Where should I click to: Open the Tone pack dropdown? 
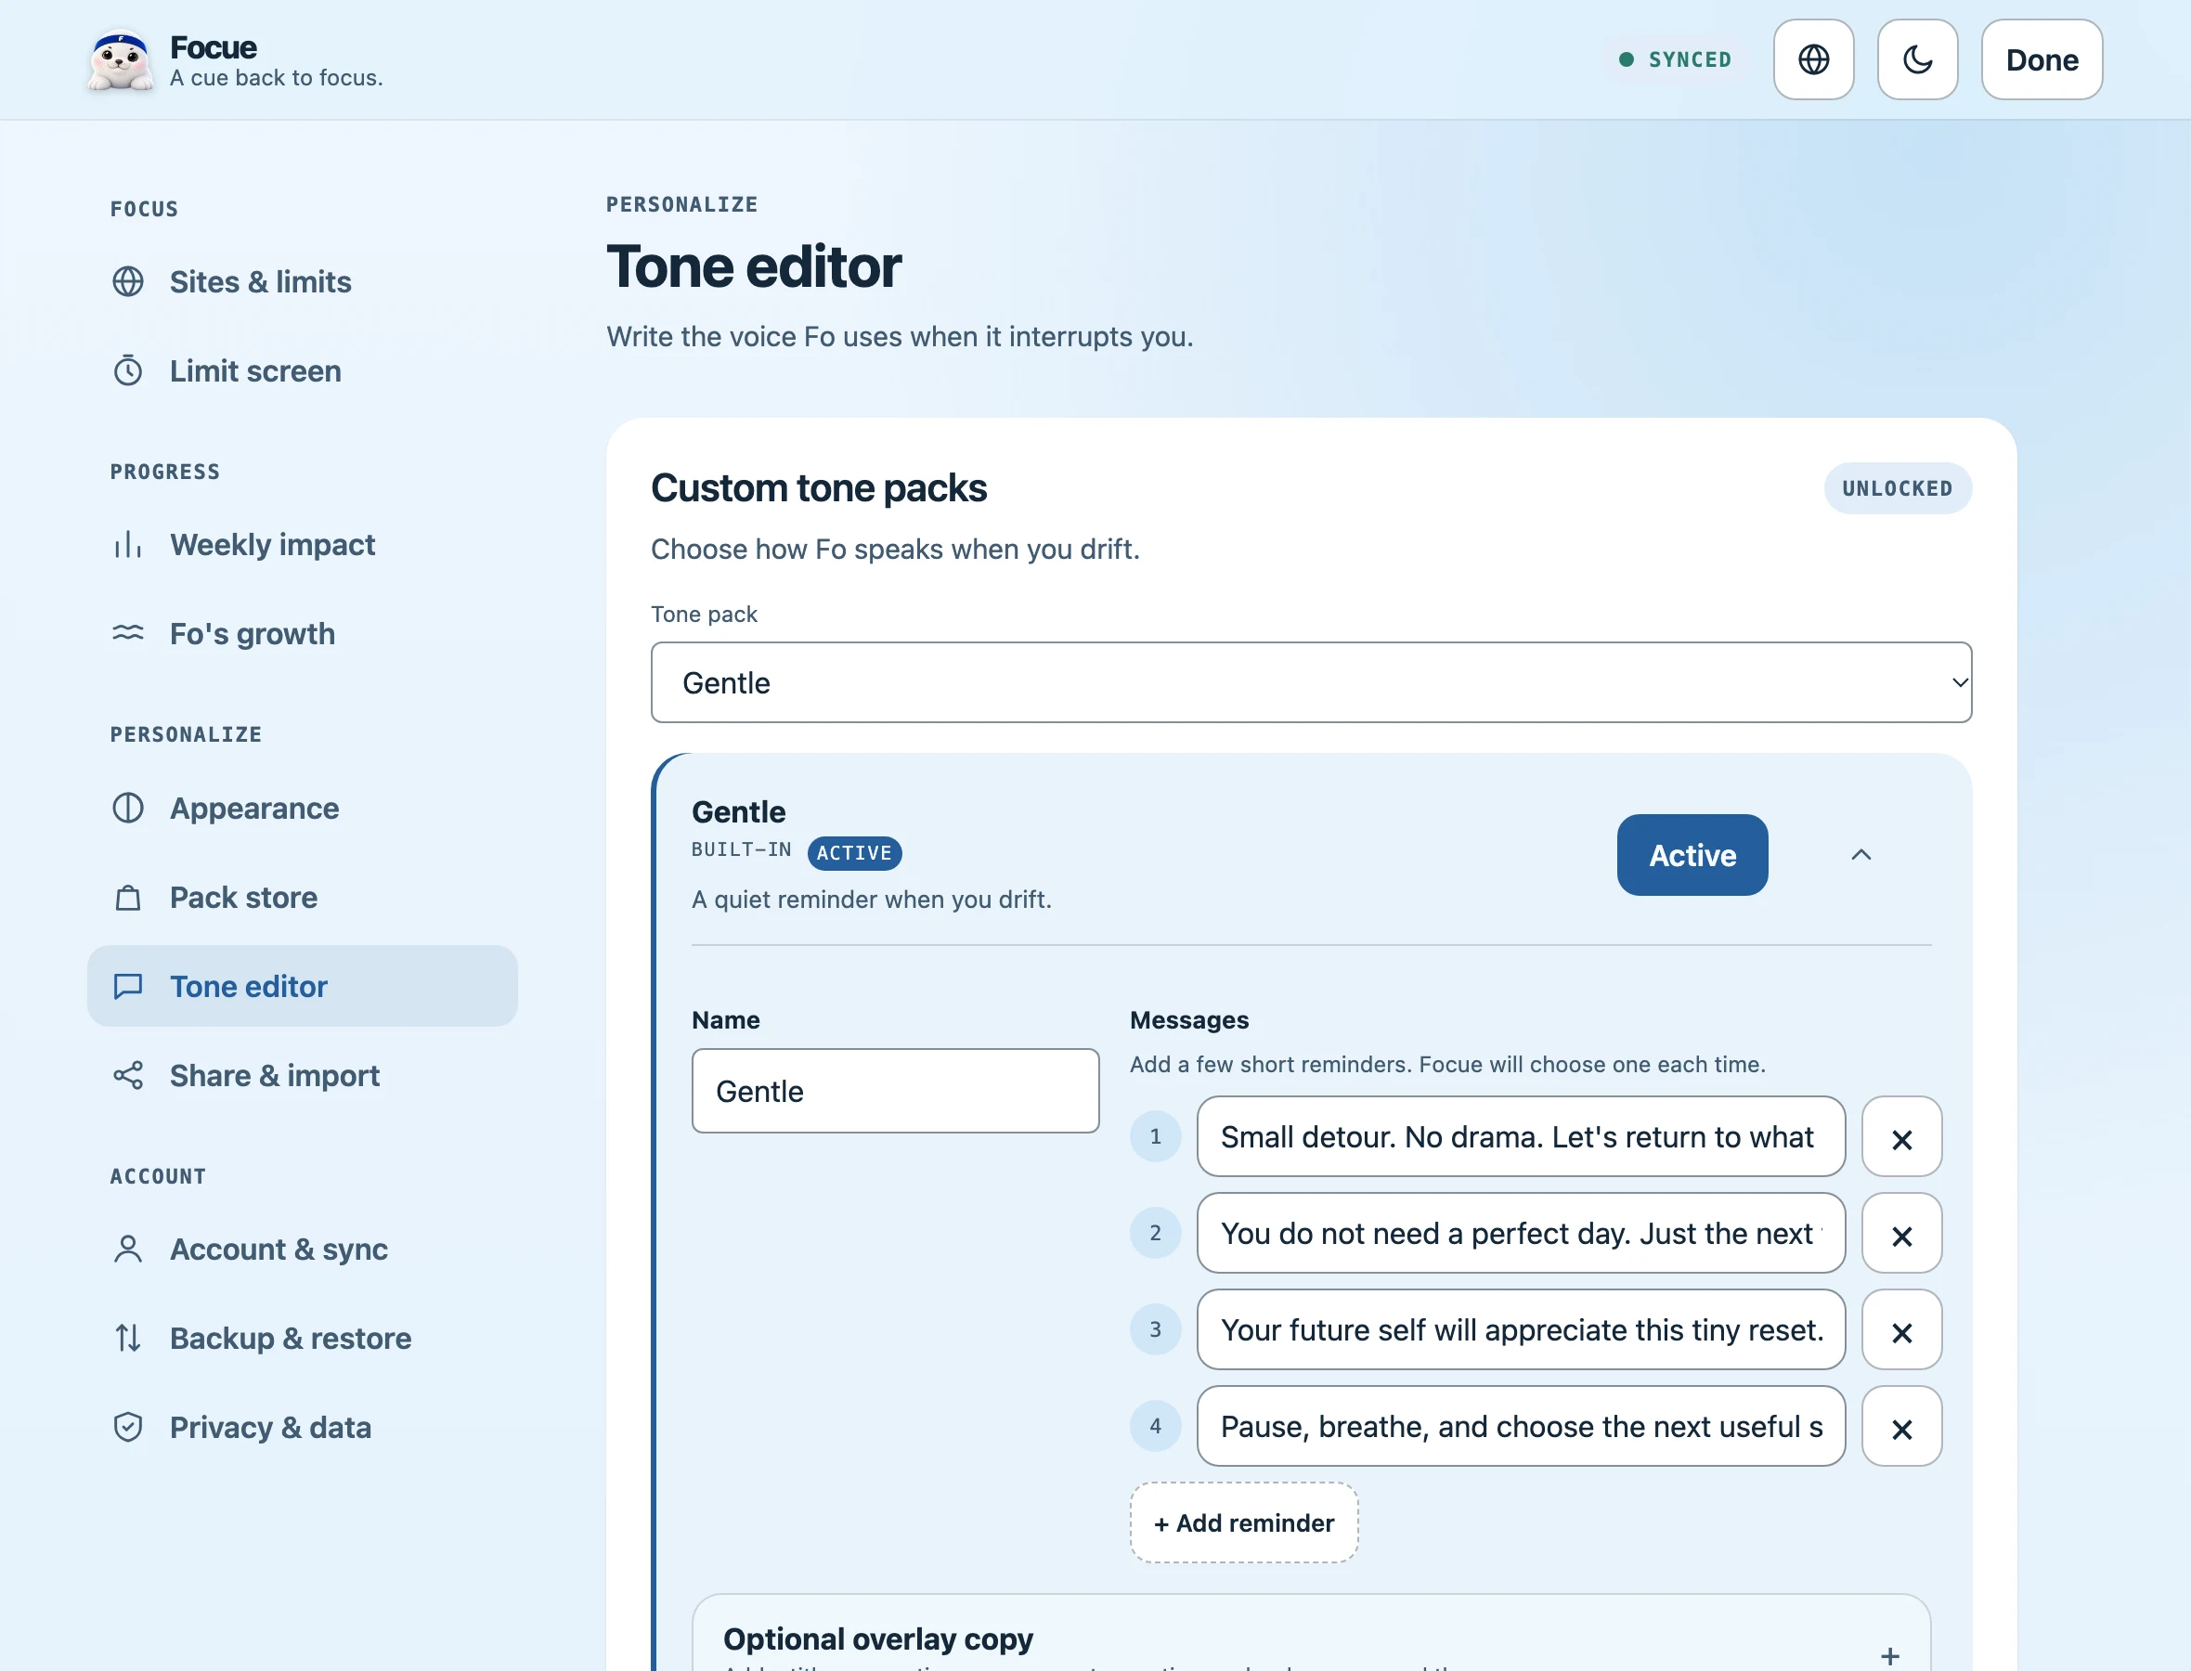1311,682
